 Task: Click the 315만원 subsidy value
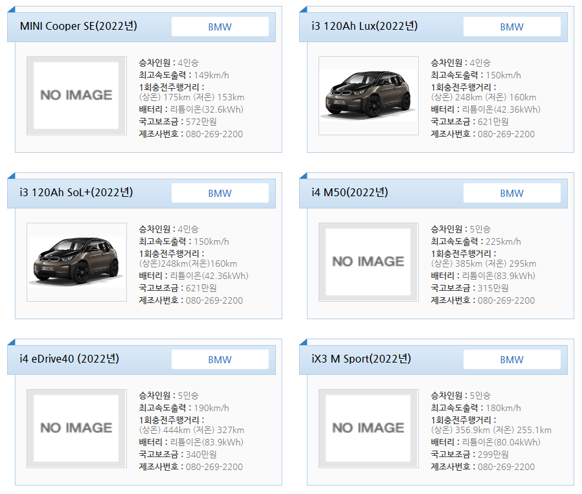coord(493,288)
